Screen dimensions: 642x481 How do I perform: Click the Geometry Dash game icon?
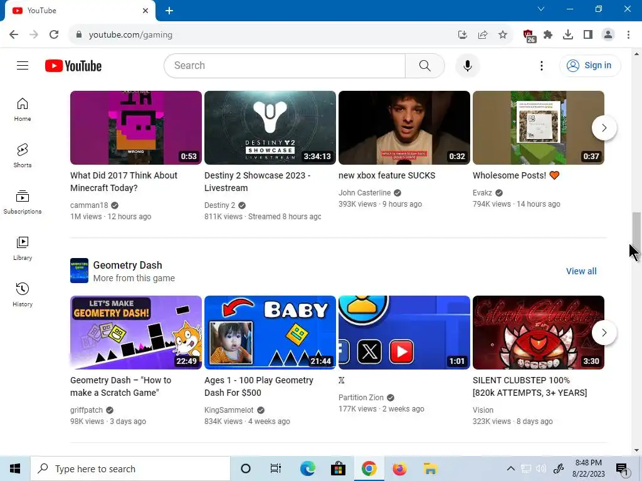point(79,271)
